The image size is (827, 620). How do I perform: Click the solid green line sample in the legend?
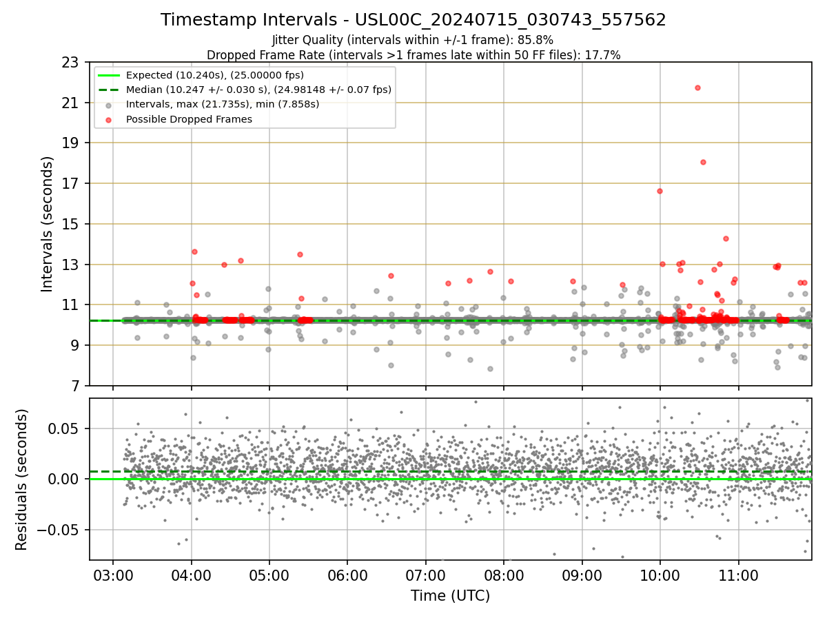(x=109, y=75)
